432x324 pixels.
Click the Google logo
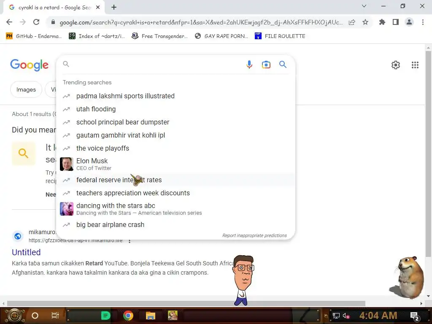click(30, 65)
